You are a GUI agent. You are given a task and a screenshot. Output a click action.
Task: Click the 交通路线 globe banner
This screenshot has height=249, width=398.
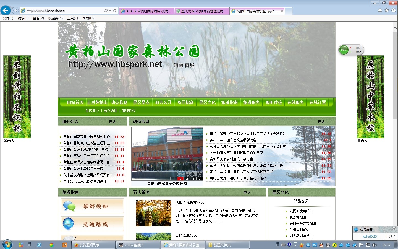92,224
